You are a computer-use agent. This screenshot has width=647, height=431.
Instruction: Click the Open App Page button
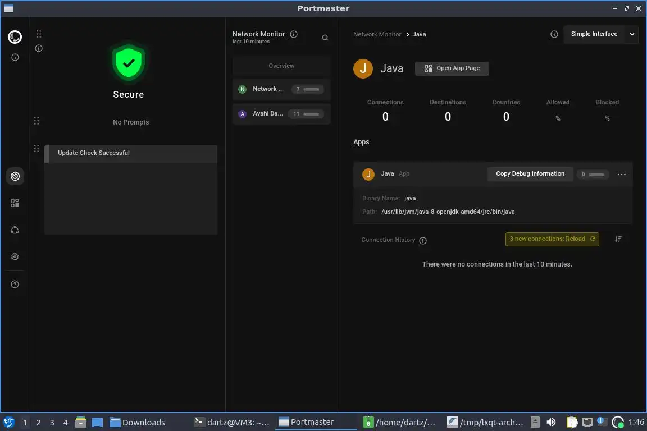coord(452,68)
